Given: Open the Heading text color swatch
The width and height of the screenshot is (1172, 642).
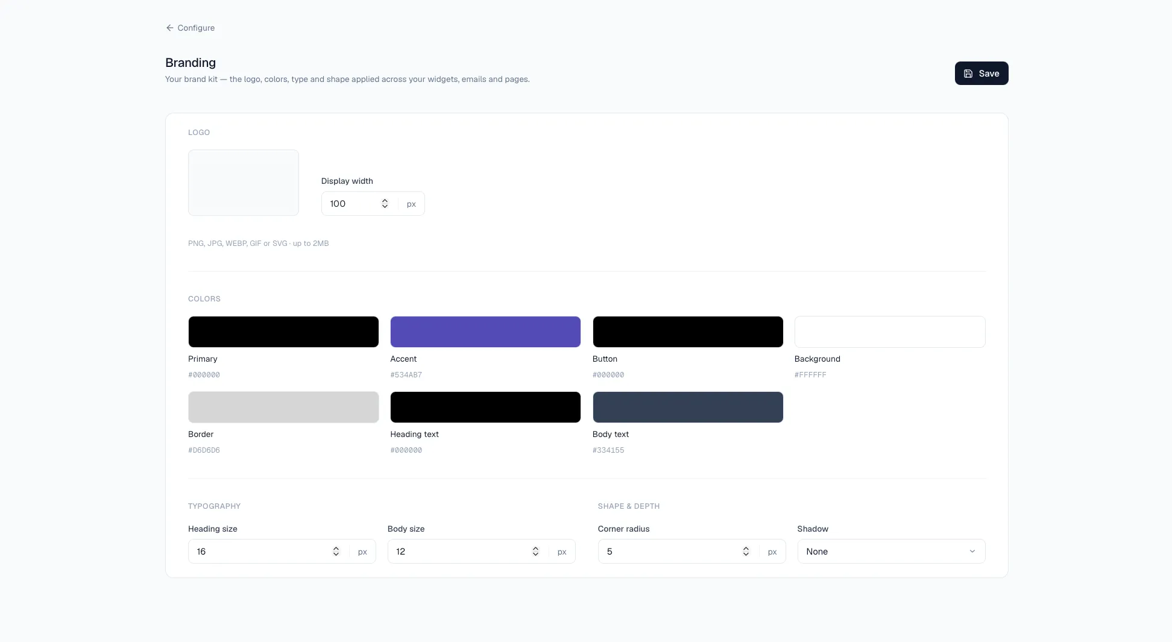Looking at the screenshot, I should (485, 407).
